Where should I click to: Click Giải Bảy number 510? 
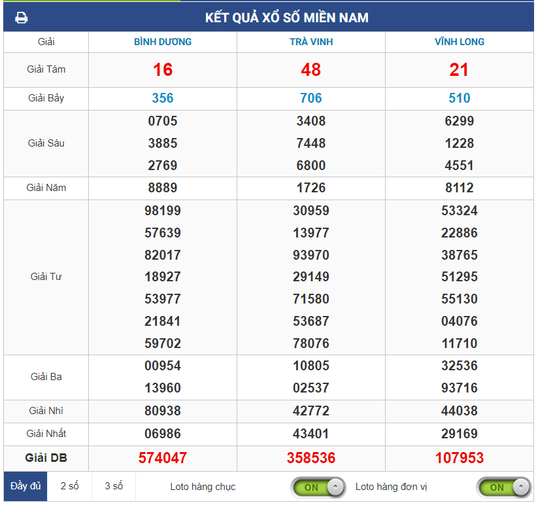click(459, 98)
